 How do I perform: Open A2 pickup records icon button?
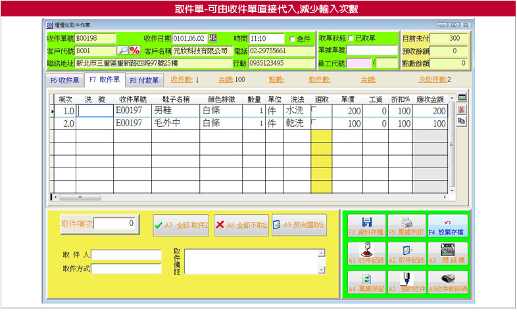click(x=406, y=252)
